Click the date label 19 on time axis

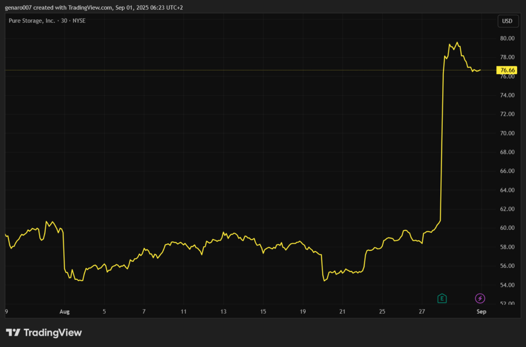(303, 312)
